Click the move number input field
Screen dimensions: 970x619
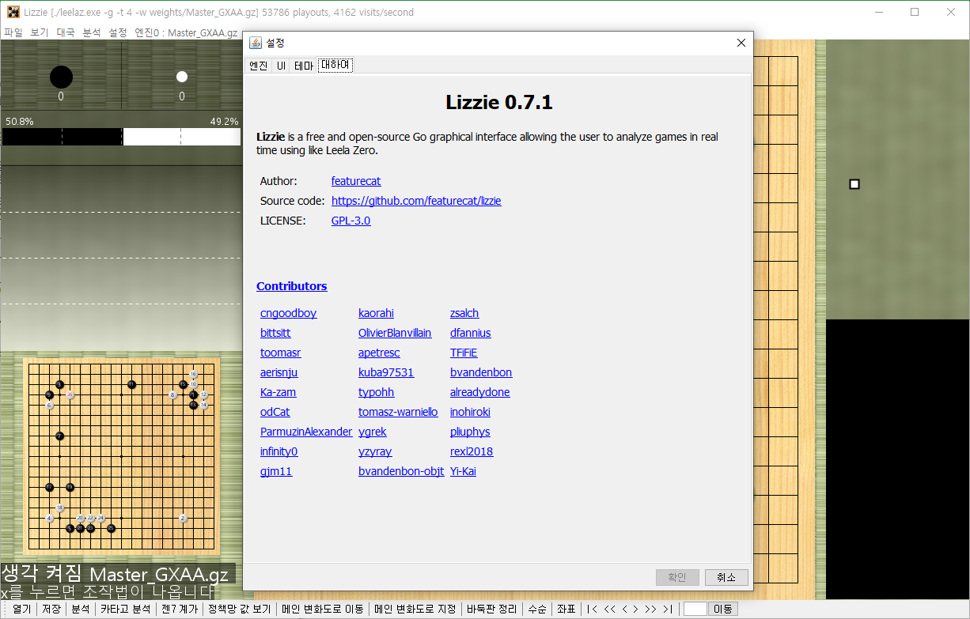pyautogui.click(x=695, y=609)
